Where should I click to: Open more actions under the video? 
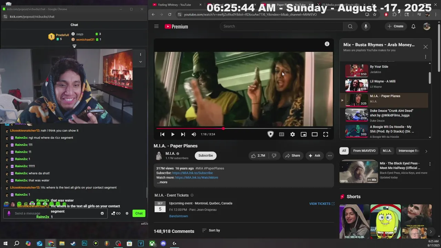[330, 156]
